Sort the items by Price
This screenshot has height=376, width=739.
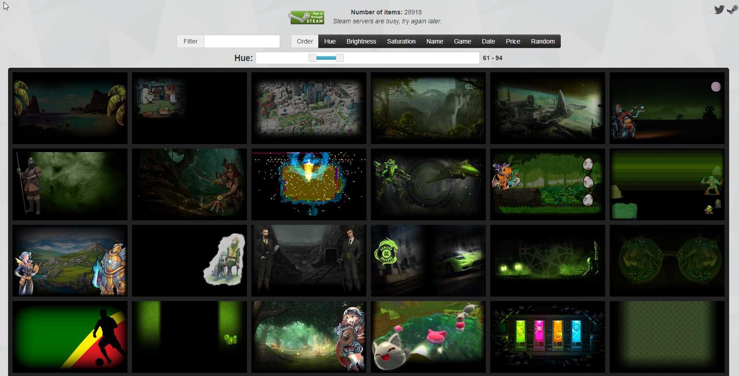coord(513,41)
